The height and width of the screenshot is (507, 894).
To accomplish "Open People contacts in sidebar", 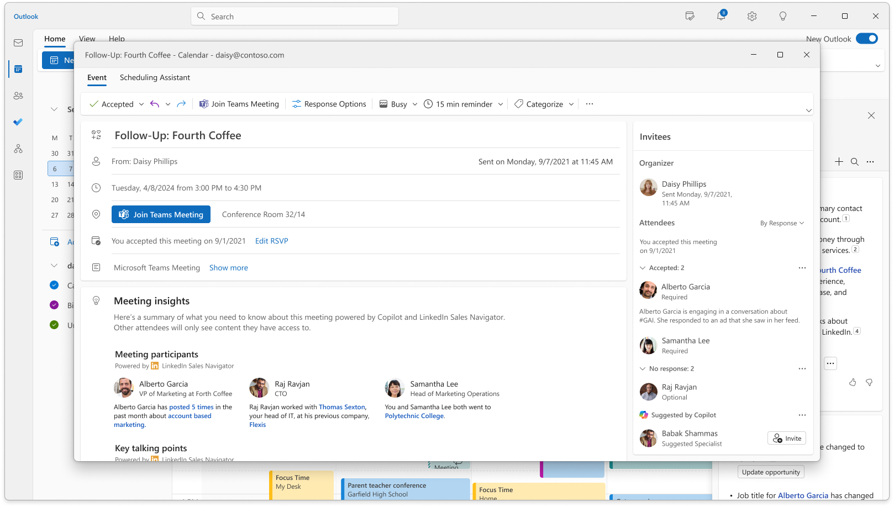I will pyautogui.click(x=18, y=96).
